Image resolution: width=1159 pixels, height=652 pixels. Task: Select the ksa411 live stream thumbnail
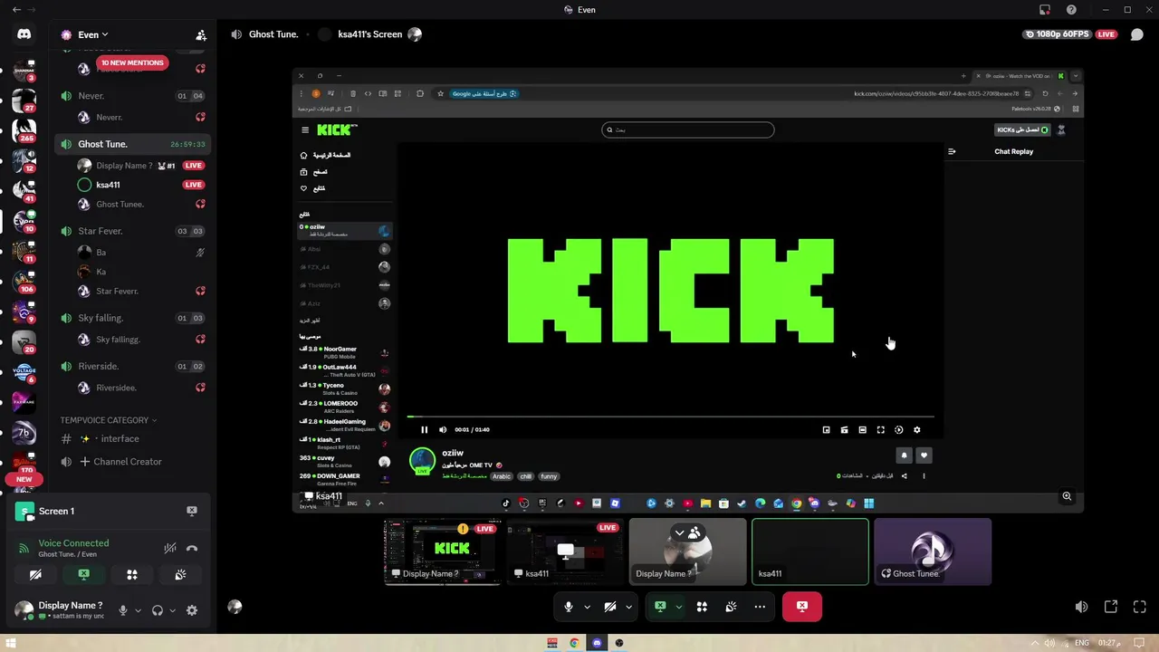(x=565, y=551)
